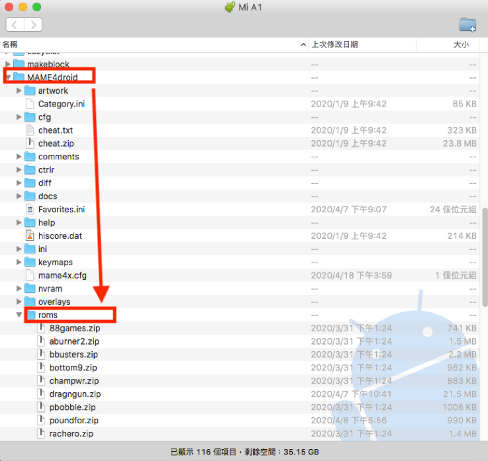This screenshot has width=488, height=461.
Task: Expand the help folder triangle
Action: point(19,223)
